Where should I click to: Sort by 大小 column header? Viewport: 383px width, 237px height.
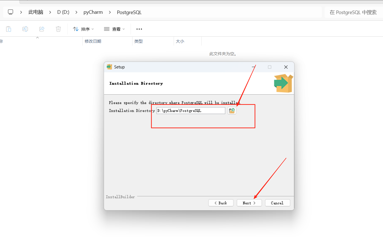coord(187,41)
